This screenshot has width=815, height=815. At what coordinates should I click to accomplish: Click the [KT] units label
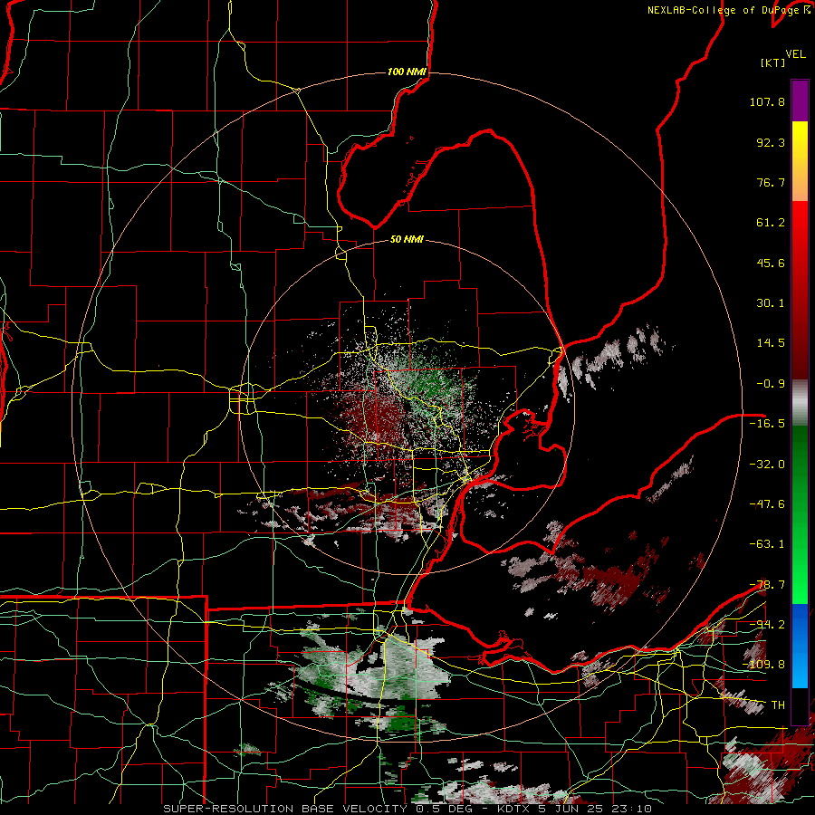click(x=773, y=62)
